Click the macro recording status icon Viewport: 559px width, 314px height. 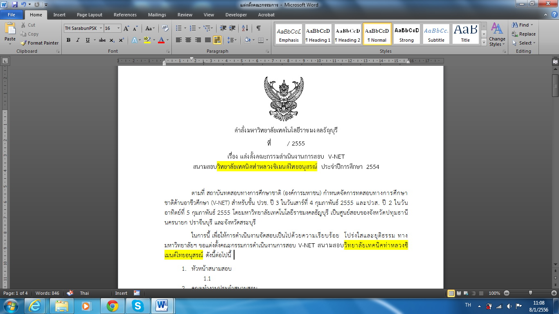(137, 293)
